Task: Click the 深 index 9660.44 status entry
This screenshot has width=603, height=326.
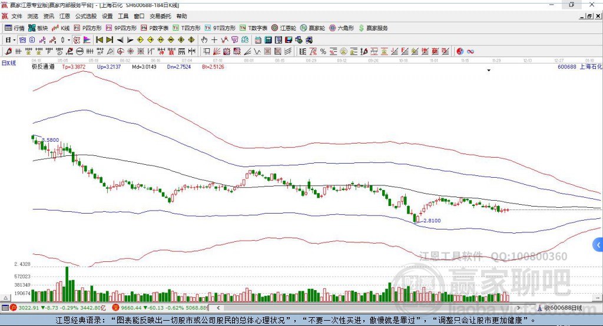Action: coord(160,308)
